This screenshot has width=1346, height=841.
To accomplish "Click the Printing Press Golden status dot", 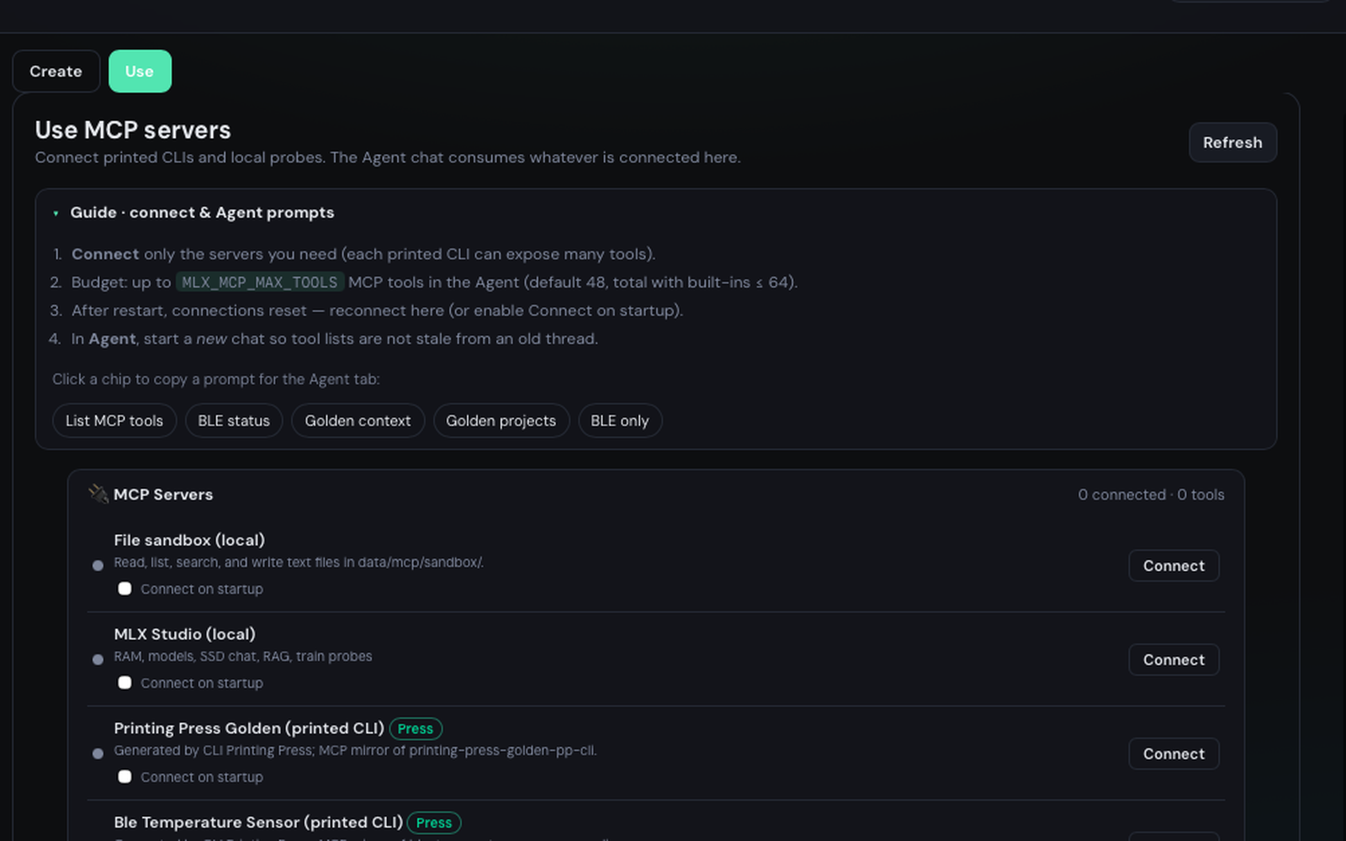I will (98, 754).
